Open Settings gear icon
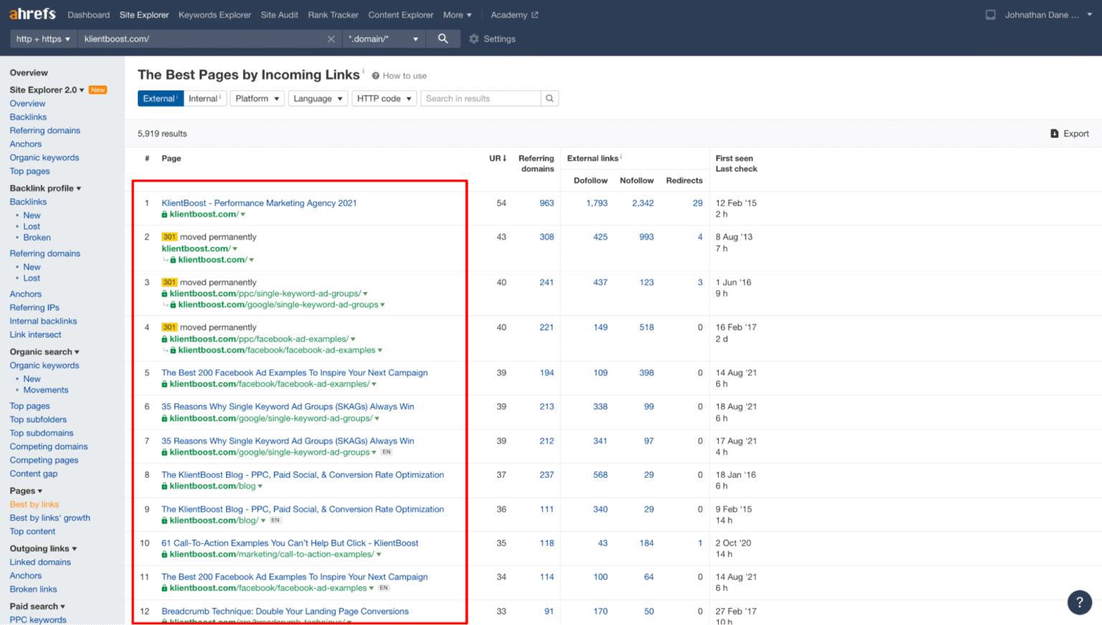 click(x=474, y=39)
